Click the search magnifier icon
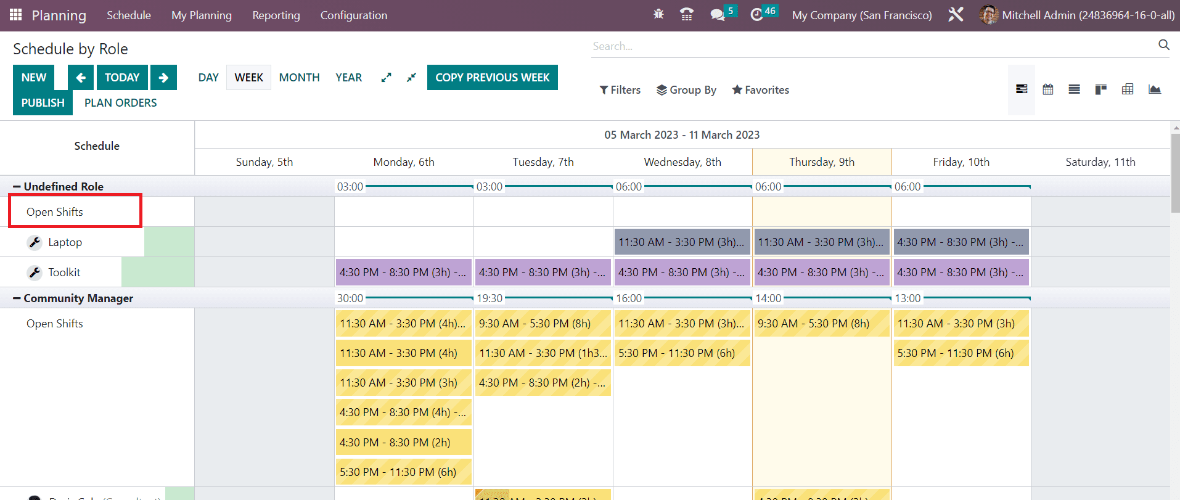1180x500 pixels. [1163, 45]
